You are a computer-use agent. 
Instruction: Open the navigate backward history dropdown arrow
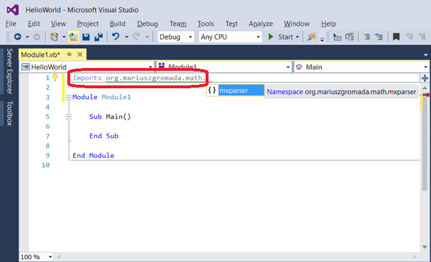point(27,37)
